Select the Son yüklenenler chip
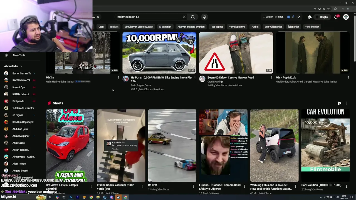 tap(273, 27)
